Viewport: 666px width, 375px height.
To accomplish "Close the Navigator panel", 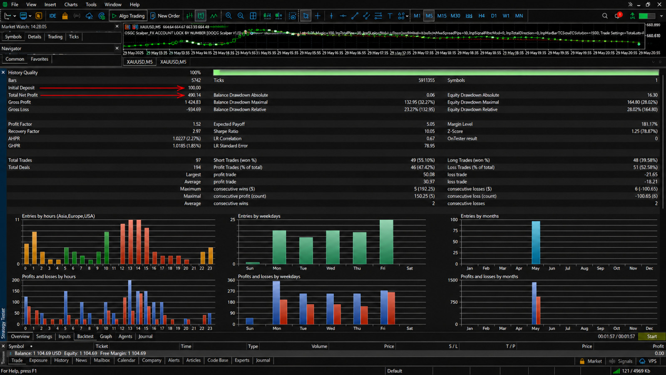I will (117, 48).
